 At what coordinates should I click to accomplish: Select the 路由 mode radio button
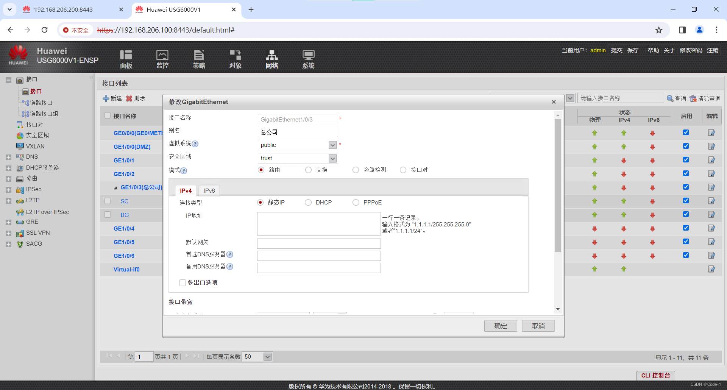(x=261, y=170)
